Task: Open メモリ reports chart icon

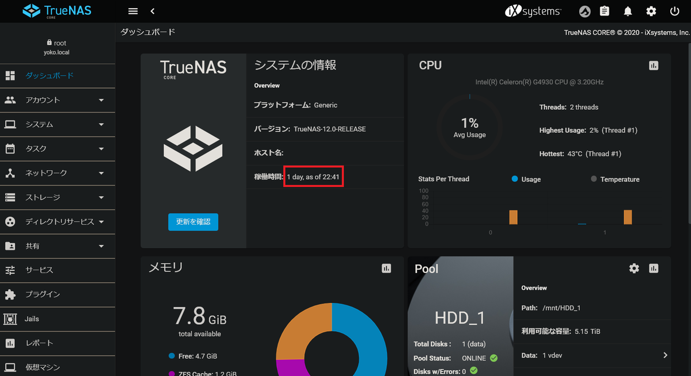Action: pos(386,268)
